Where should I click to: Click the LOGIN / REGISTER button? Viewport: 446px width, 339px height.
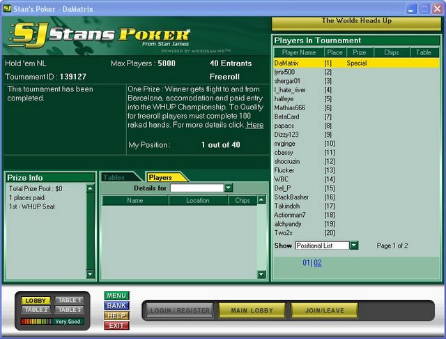pyautogui.click(x=180, y=310)
